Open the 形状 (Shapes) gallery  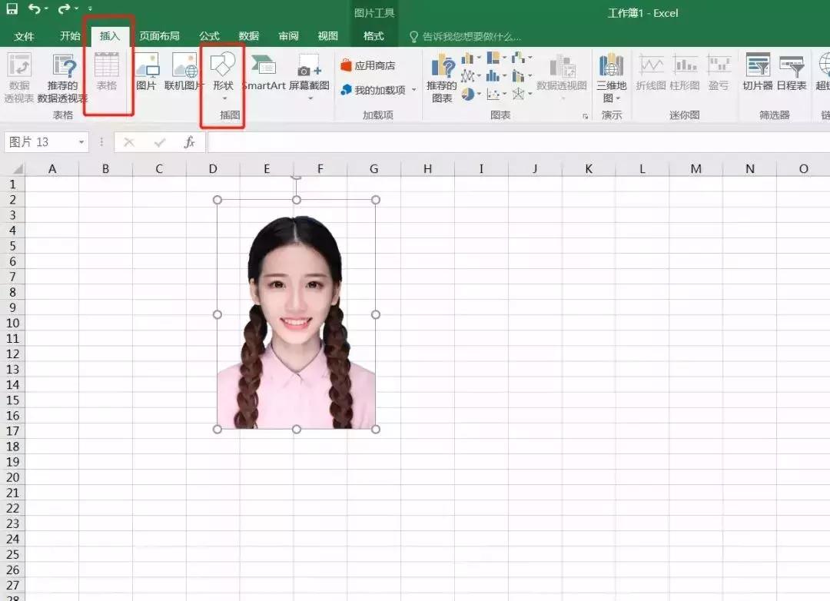click(x=223, y=75)
